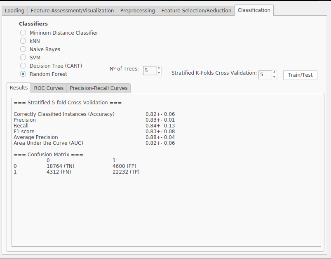331x259 pixels.
Task: Switch to Feature Assessment/Visualization tab
Action: point(72,11)
